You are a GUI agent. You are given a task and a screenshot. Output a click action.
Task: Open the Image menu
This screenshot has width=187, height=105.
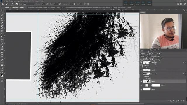[11, 1]
